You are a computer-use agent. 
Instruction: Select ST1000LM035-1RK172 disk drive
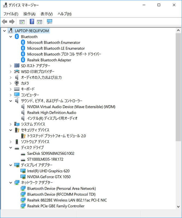(x=45, y=159)
